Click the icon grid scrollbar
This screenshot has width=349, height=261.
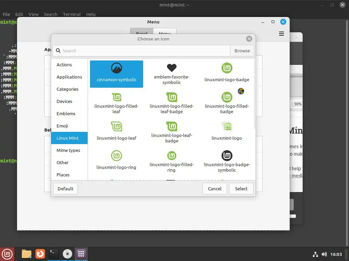(254, 94)
